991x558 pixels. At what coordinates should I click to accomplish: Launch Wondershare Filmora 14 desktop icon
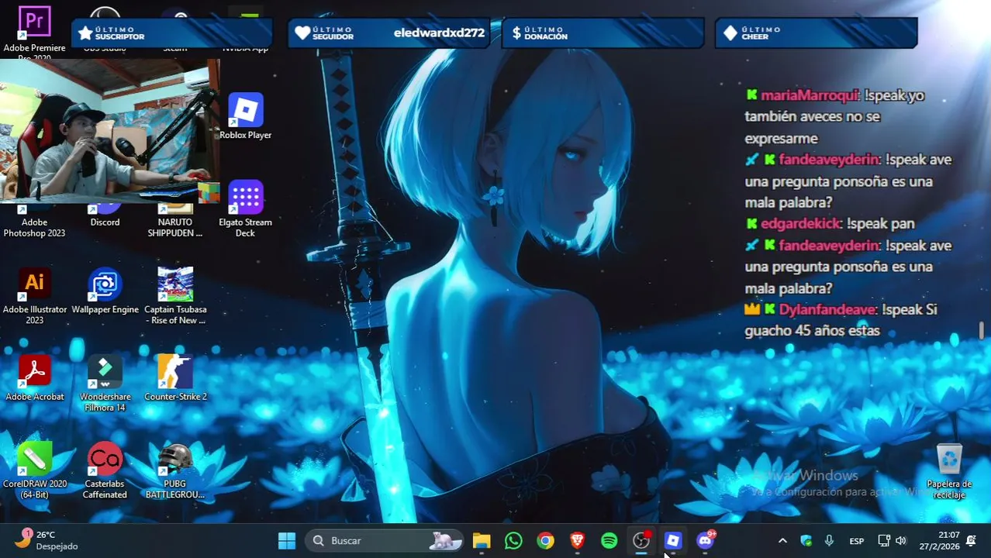click(105, 383)
